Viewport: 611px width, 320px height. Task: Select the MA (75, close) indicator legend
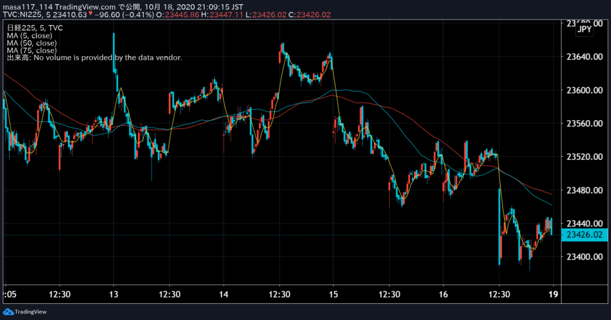(32, 50)
